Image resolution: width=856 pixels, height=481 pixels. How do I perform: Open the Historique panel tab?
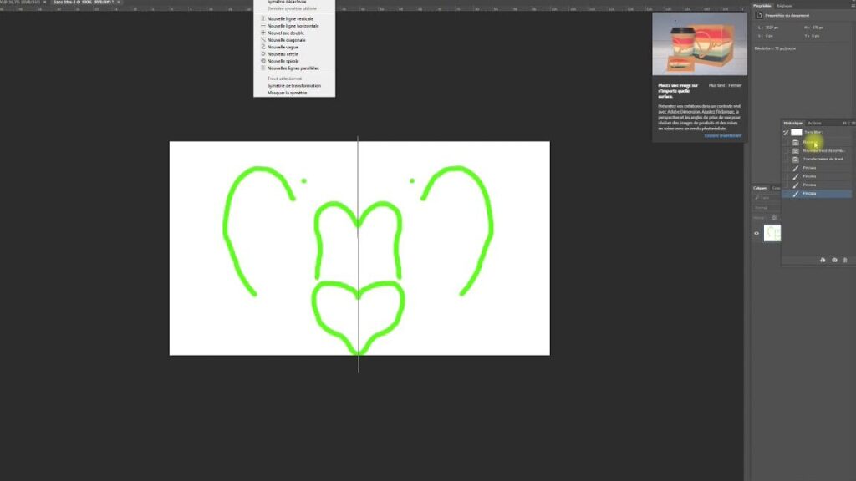(x=793, y=124)
